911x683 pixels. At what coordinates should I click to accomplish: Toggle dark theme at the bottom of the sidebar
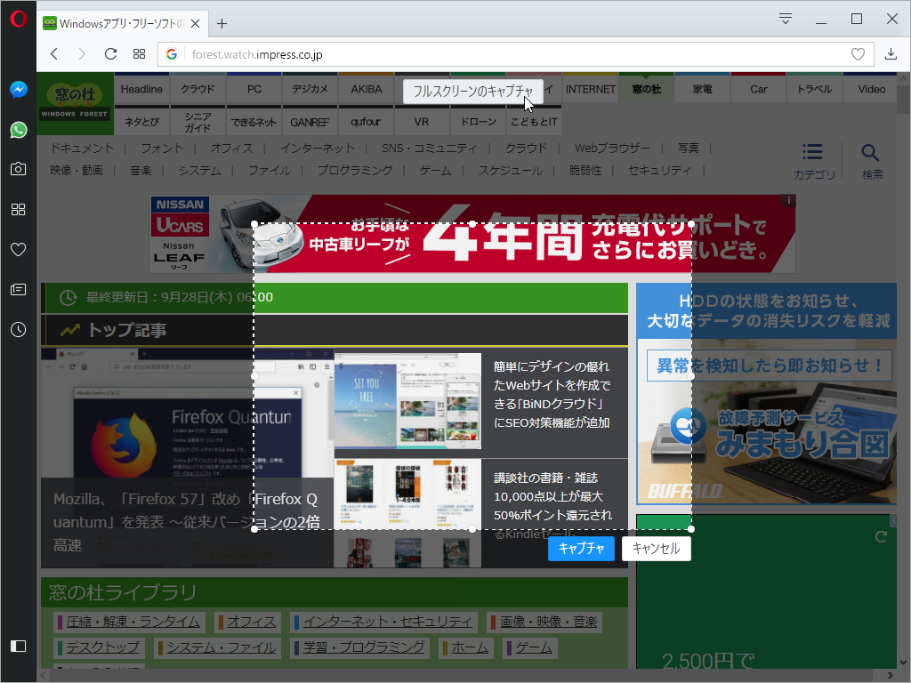click(18, 646)
